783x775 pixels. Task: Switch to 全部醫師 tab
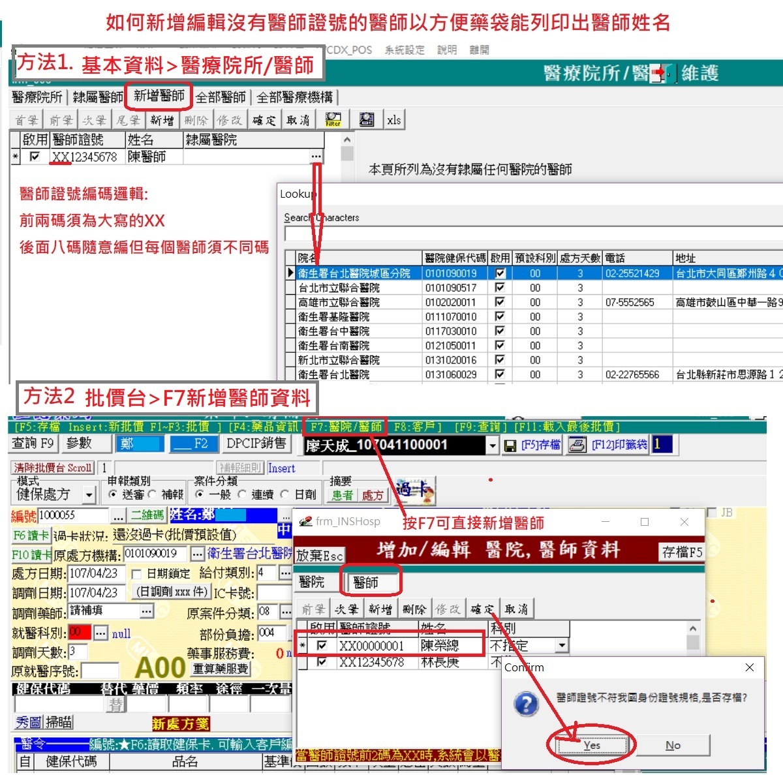point(221,97)
